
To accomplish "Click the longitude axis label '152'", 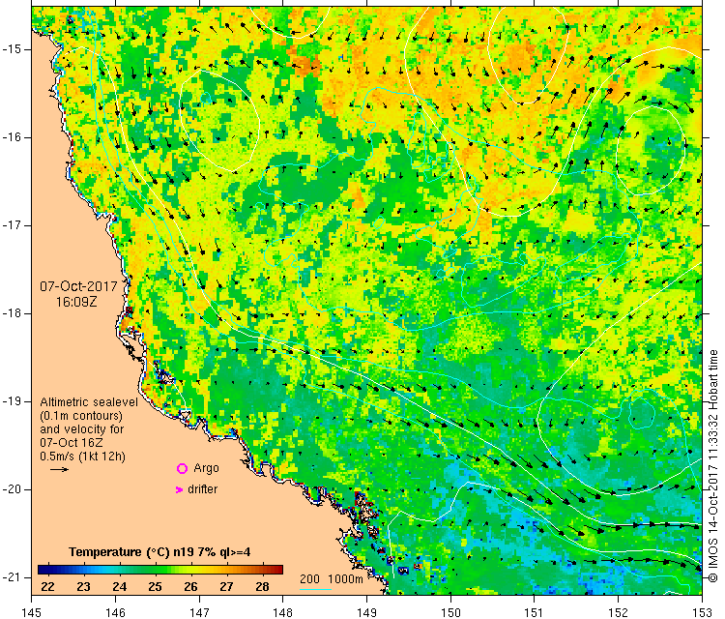I will point(619,612).
